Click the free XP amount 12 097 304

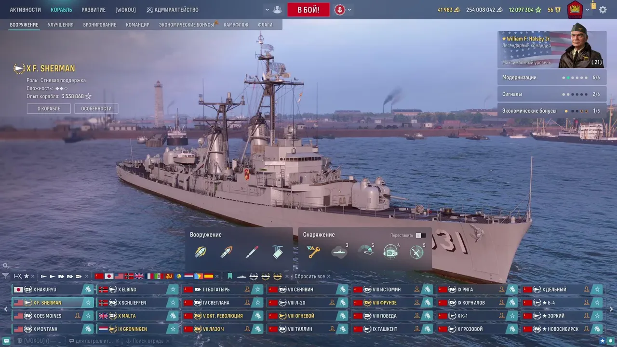point(525,10)
